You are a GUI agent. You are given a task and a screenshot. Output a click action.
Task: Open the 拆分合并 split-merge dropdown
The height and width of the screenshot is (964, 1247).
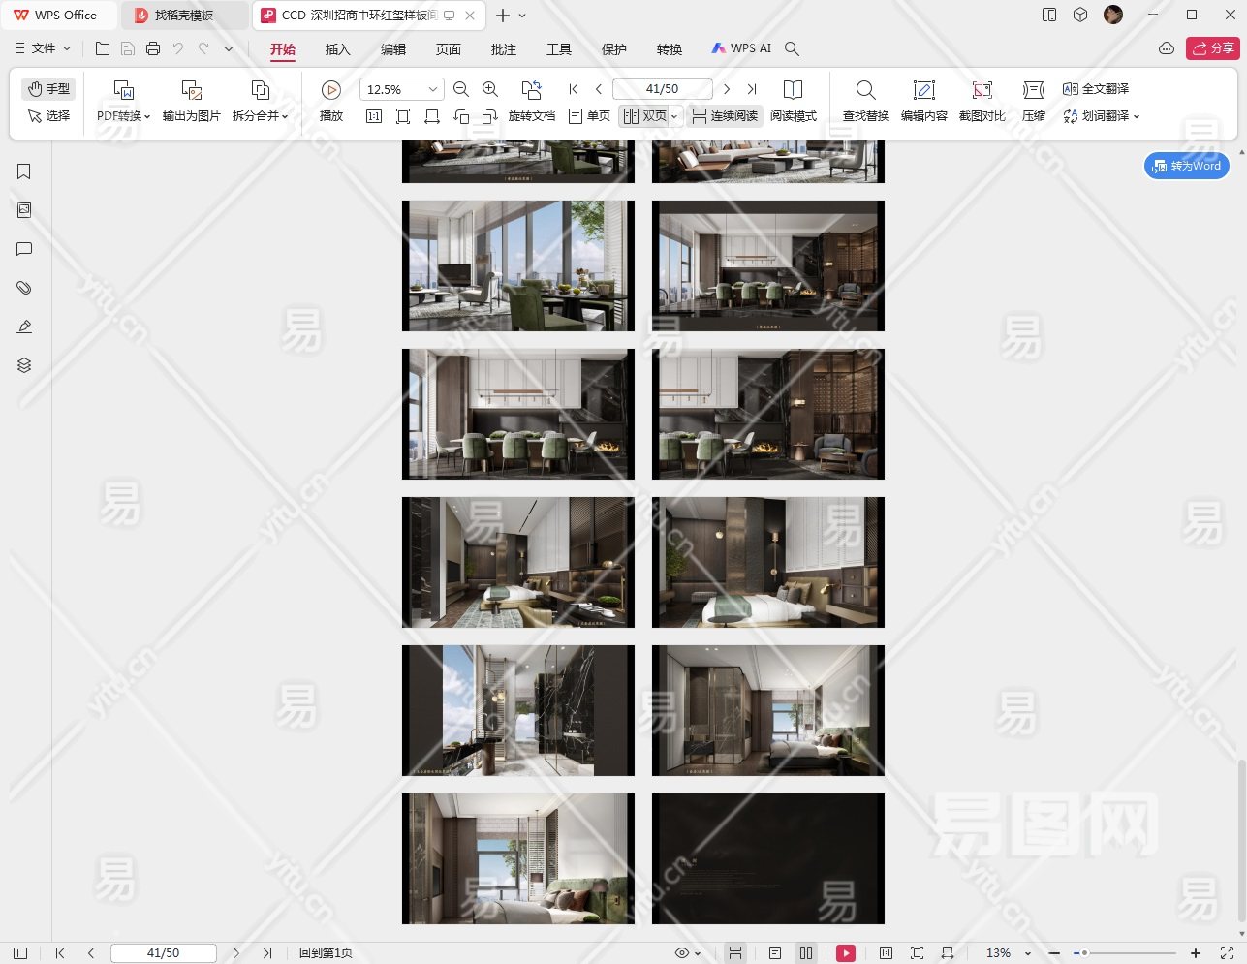(x=260, y=116)
